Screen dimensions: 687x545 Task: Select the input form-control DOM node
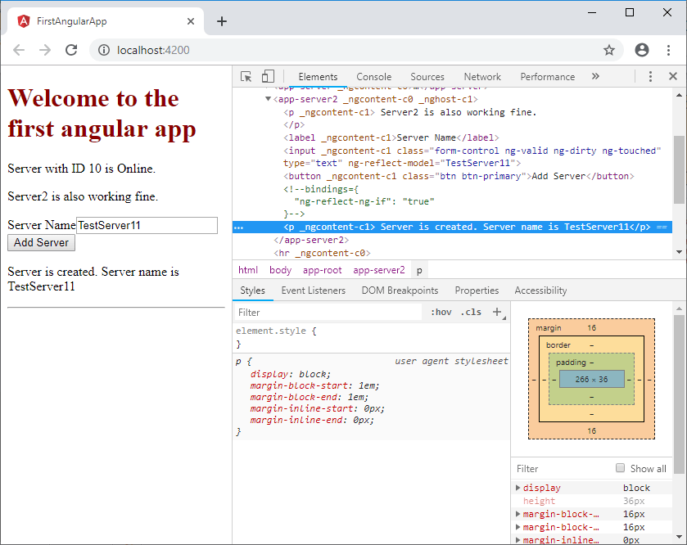click(x=472, y=157)
